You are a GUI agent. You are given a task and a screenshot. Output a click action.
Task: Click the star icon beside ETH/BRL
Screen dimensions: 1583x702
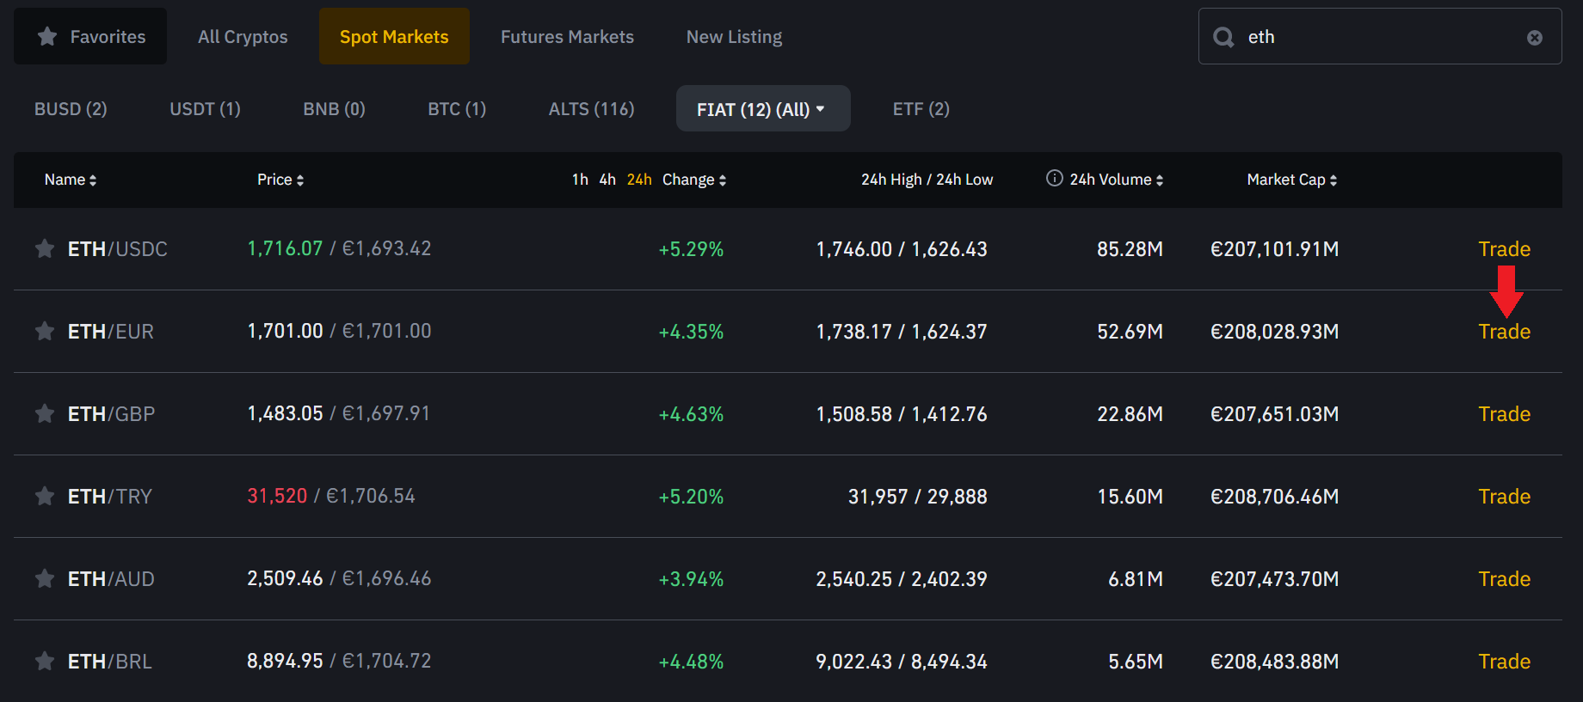pyautogui.click(x=45, y=662)
